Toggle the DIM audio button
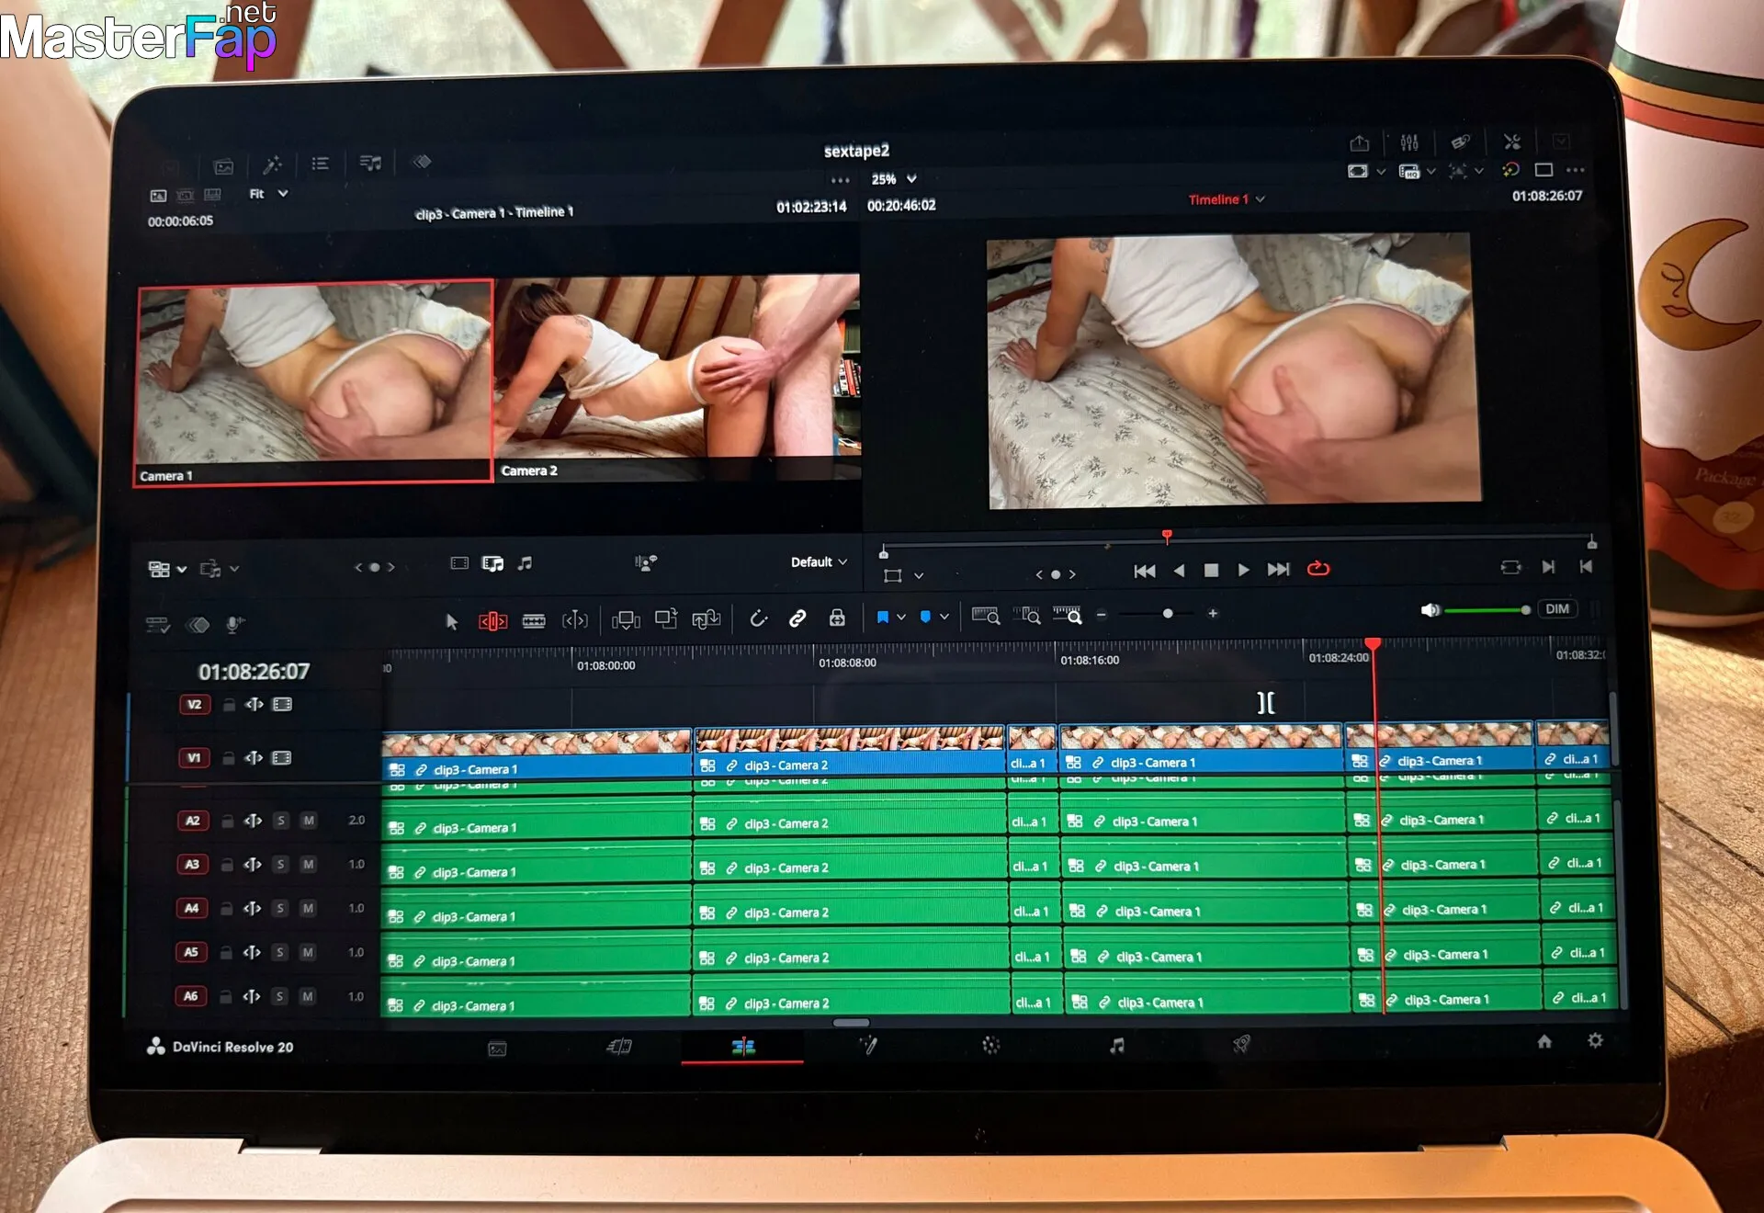This screenshot has height=1213, width=1764. pos(1556,609)
